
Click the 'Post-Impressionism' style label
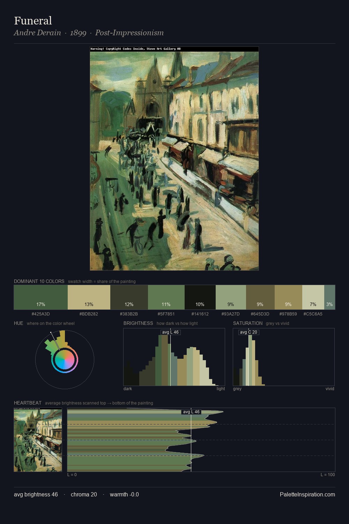[x=129, y=33]
